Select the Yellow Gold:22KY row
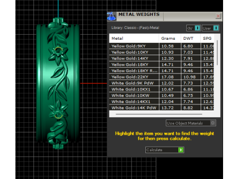 pos(161,77)
